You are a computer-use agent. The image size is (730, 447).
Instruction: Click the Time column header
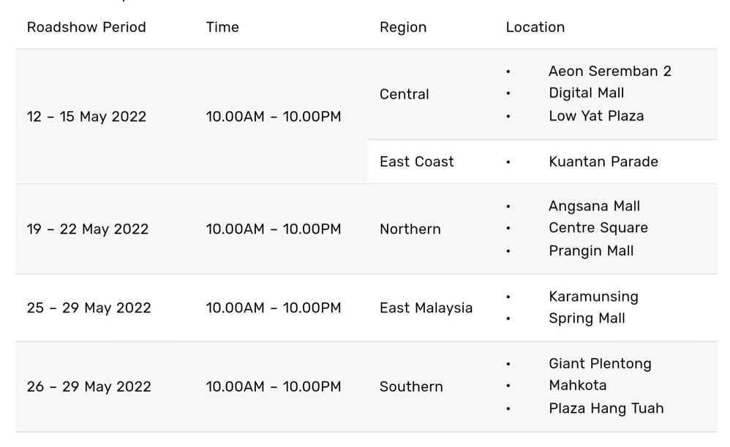(222, 28)
